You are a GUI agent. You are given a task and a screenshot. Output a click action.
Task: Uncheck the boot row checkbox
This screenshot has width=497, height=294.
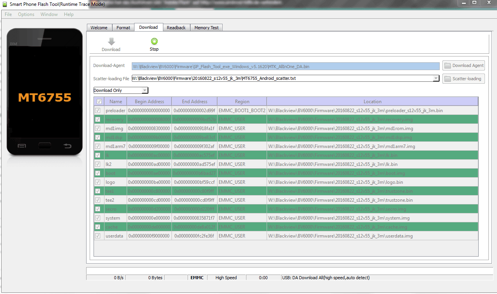[x=97, y=173]
